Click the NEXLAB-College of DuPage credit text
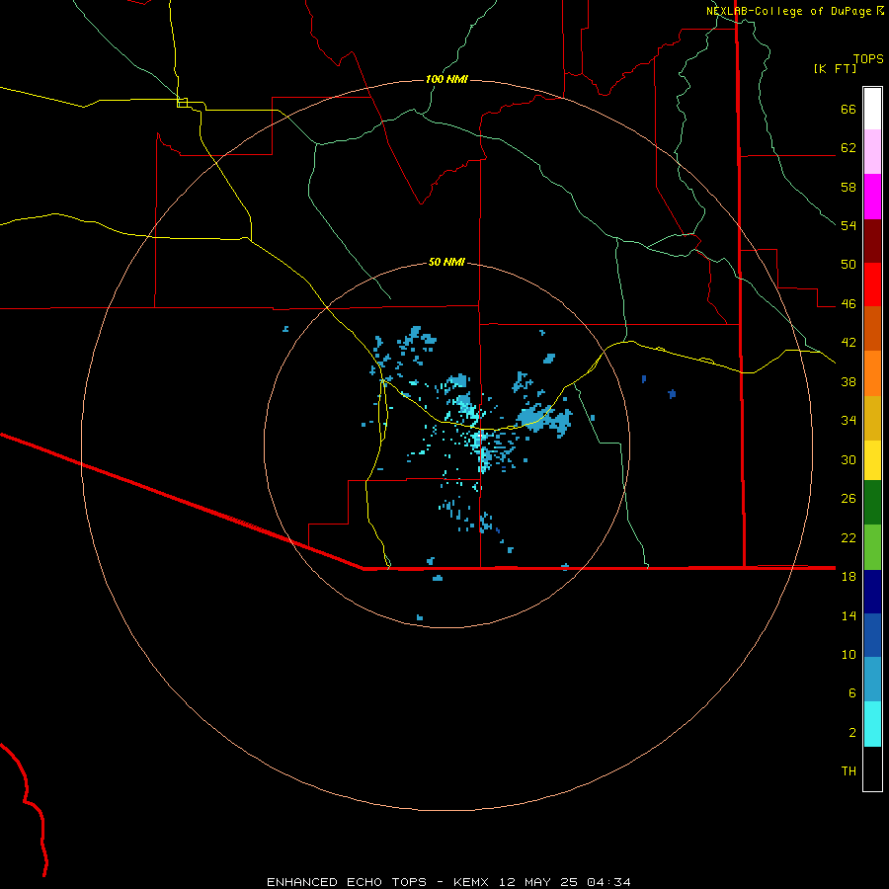889x889 pixels. click(788, 11)
